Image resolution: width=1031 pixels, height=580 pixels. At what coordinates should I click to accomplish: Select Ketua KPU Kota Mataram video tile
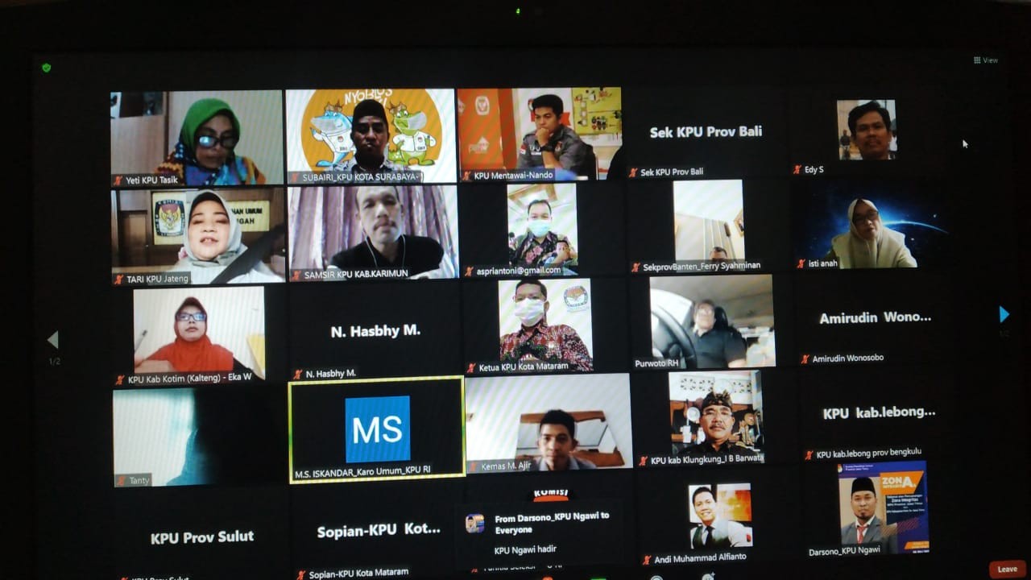(x=545, y=322)
